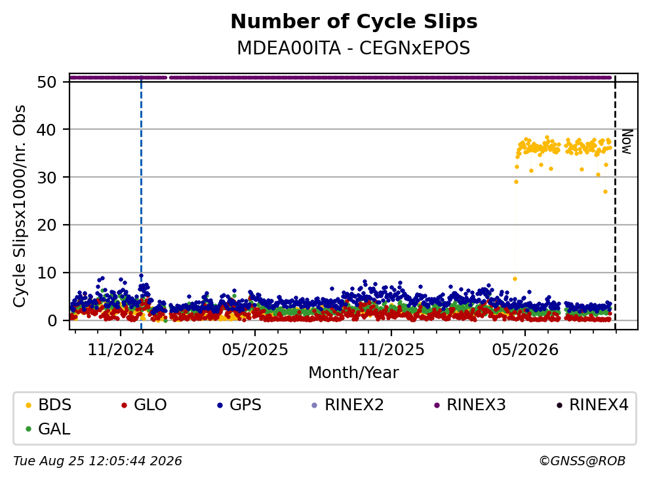Click the GLO red legend marker

(124, 405)
